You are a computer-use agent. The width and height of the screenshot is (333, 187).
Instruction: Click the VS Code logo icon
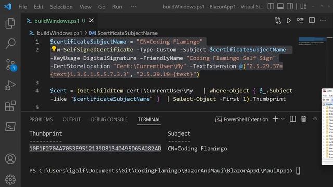8,6
